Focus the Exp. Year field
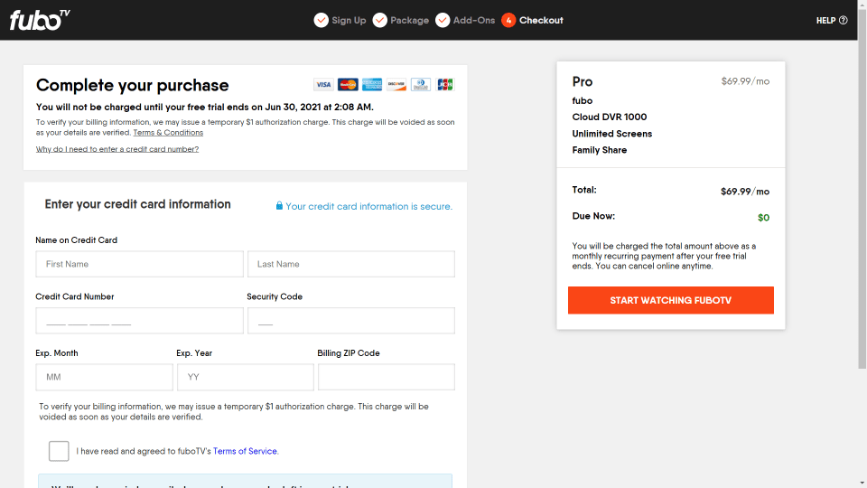867x488 pixels. point(246,378)
